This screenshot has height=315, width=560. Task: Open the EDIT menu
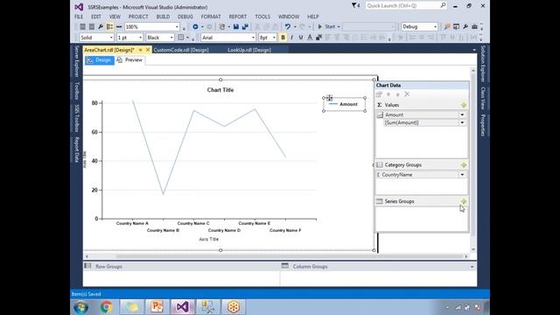click(96, 17)
